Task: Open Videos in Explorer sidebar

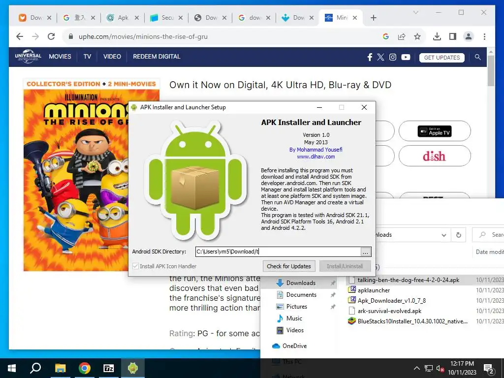Action: (x=295, y=330)
